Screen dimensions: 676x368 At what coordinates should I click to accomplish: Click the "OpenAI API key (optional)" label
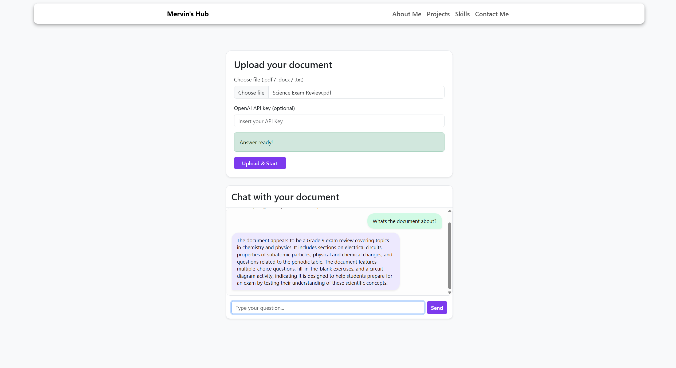(264, 108)
